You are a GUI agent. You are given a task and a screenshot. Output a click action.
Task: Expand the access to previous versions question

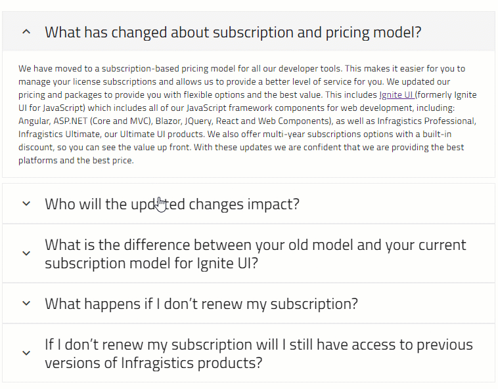258,353
